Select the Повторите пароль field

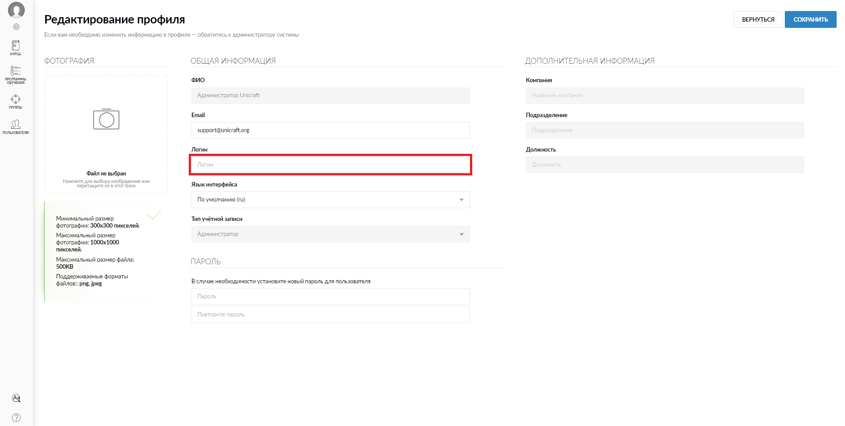[x=330, y=315]
